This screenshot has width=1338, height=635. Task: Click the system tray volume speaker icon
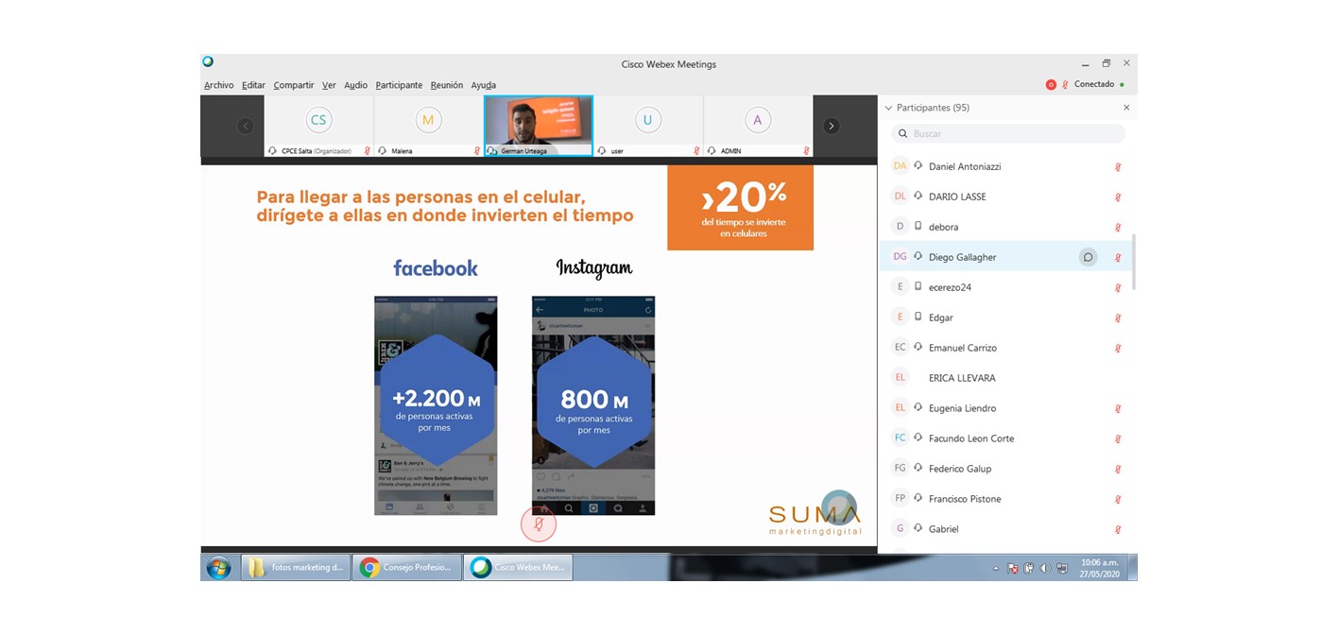(x=1044, y=569)
